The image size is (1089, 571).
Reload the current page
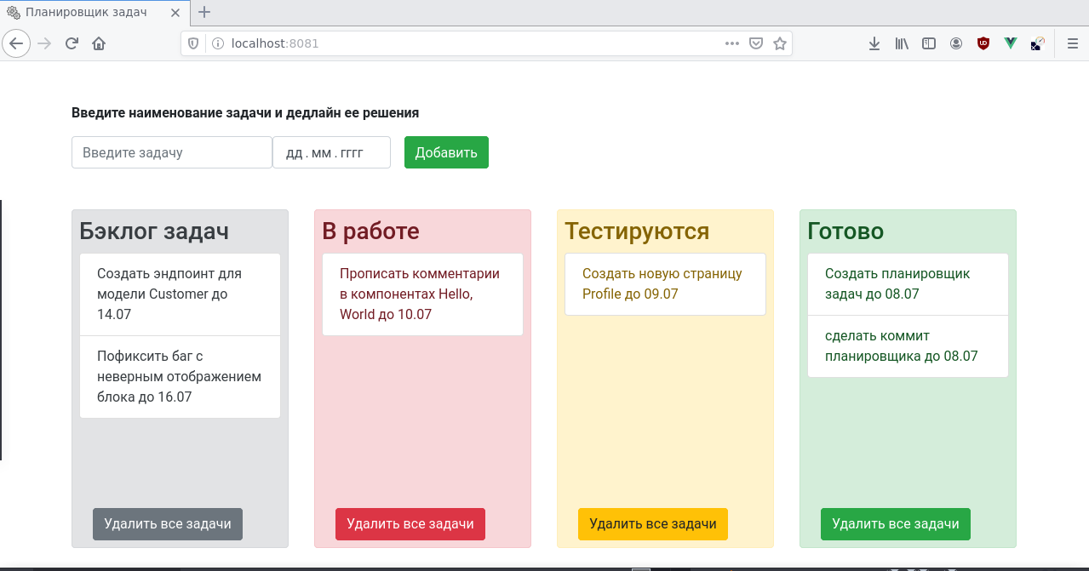[x=71, y=43]
